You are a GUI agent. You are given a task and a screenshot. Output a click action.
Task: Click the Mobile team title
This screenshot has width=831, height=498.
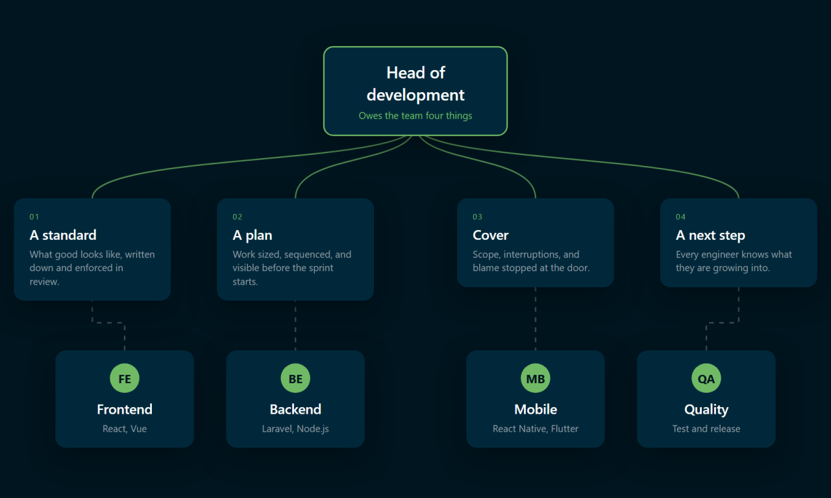(x=536, y=409)
